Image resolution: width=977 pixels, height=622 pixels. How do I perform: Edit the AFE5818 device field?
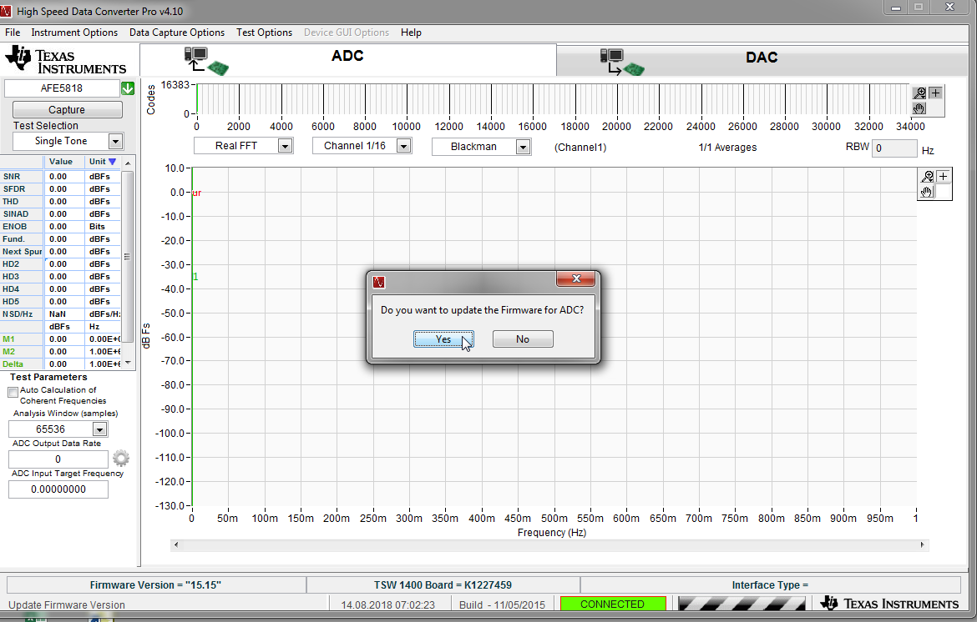pos(62,88)
